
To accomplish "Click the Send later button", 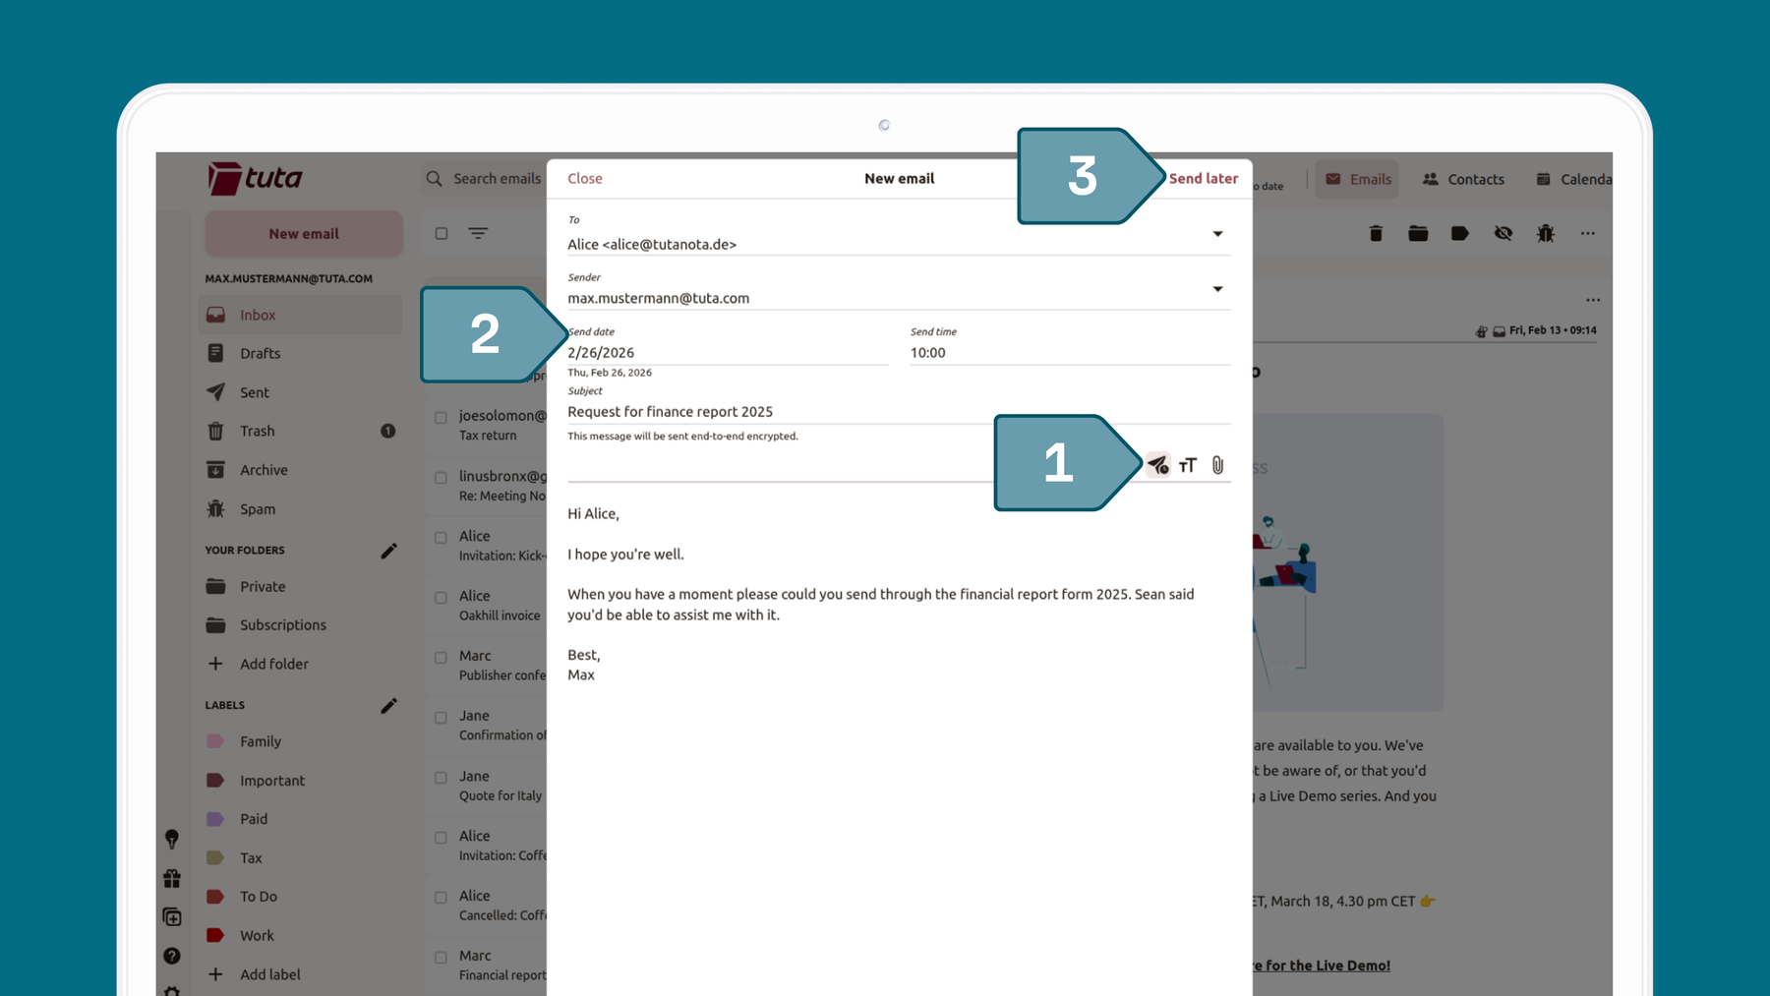I will 1204,178.
